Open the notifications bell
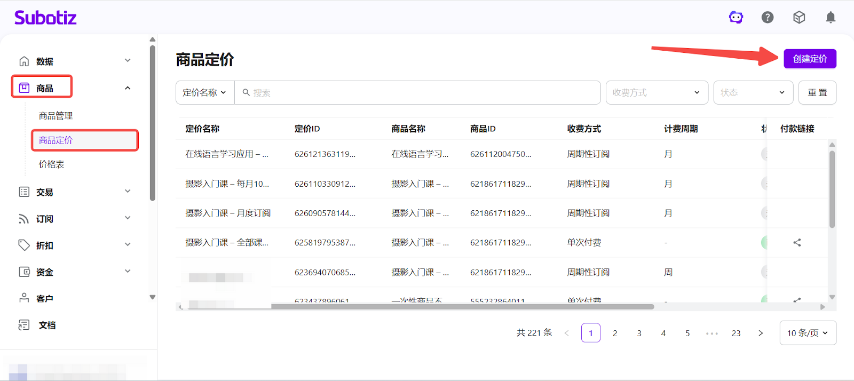The image size is (854, 381). [x=831, y=18]
